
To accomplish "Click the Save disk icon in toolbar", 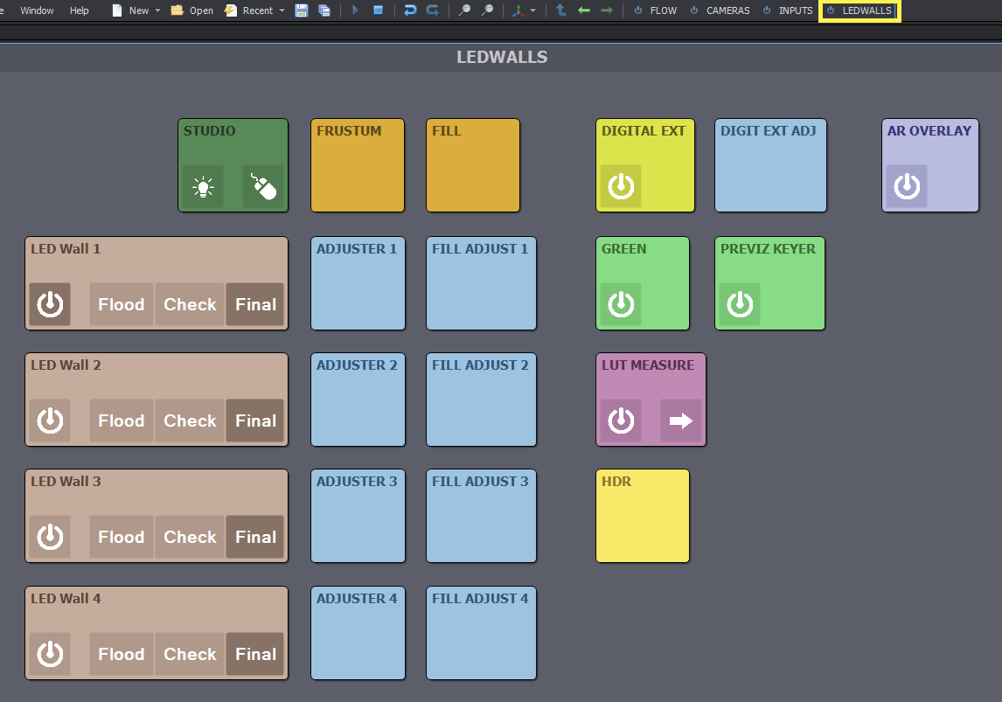I will click(x=302, y=10).
